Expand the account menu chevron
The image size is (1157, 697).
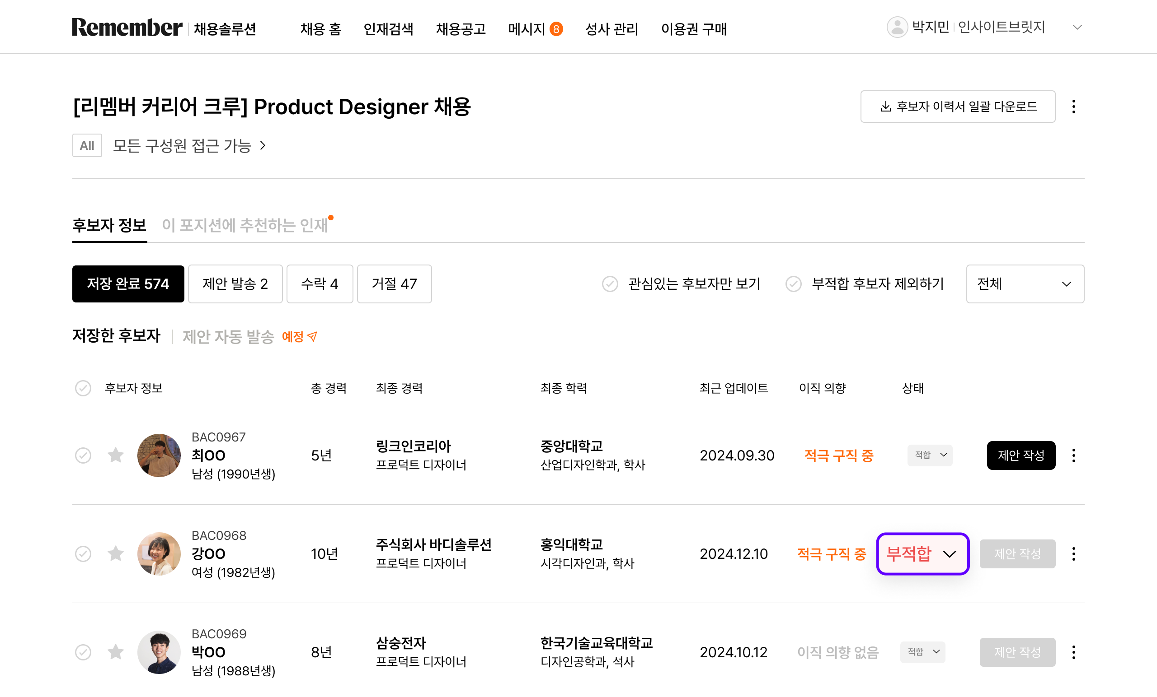(x=1077, y=27)
